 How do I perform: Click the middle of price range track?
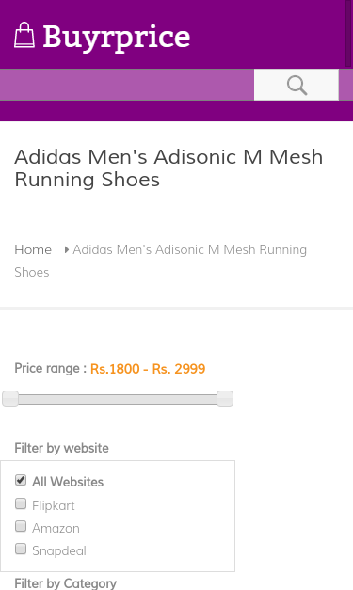(118, 399)
